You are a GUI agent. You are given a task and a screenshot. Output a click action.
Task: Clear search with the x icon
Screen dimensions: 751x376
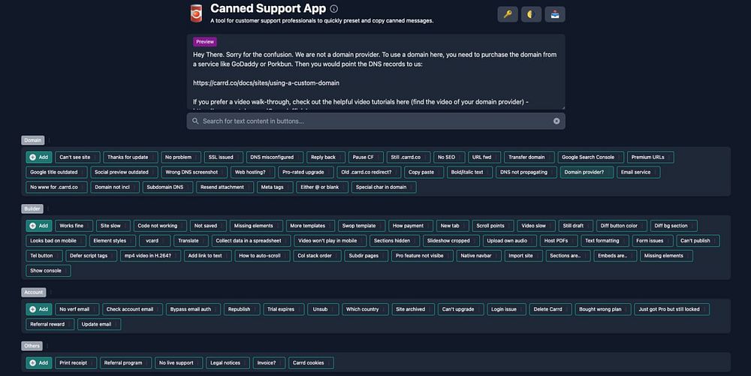coord(556,121)
